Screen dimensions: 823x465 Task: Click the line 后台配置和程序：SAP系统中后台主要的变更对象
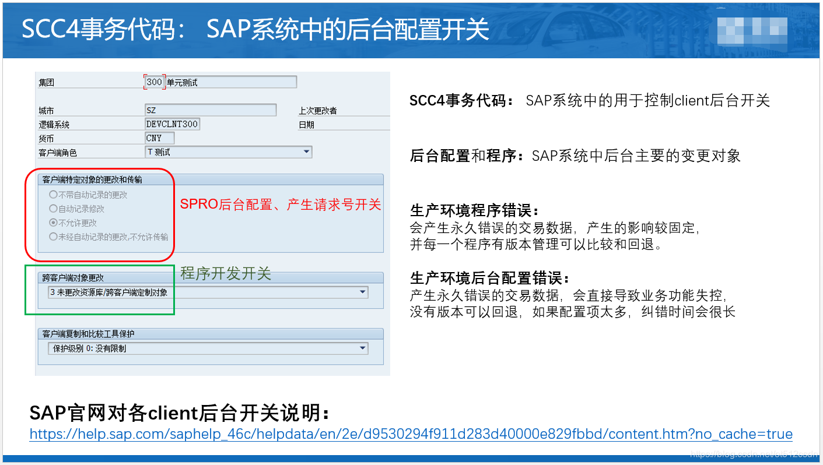click(x=575, y=156)
